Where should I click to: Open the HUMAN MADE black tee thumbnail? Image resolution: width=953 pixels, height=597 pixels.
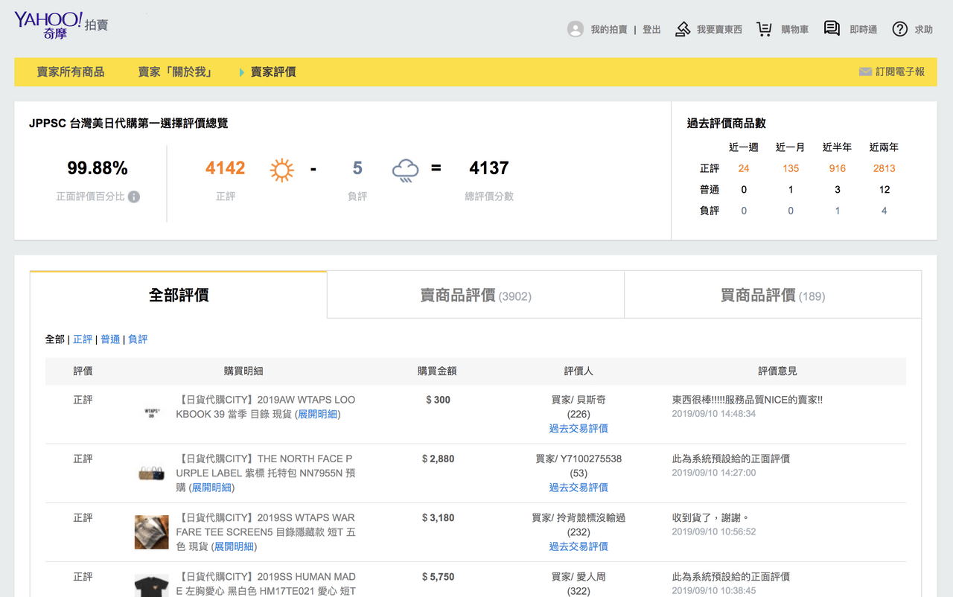coord(151,585)
